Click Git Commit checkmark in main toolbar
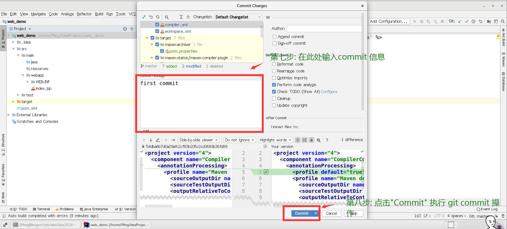Viewport: 507px width, 229px height. point(467,21)
